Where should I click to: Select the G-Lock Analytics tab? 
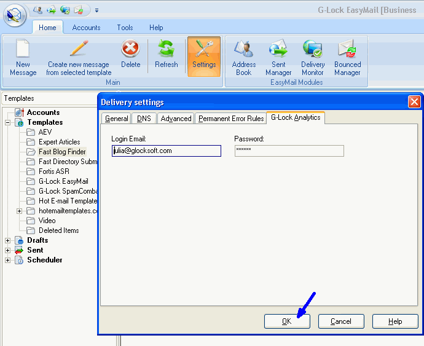click(x=296, y=117)
